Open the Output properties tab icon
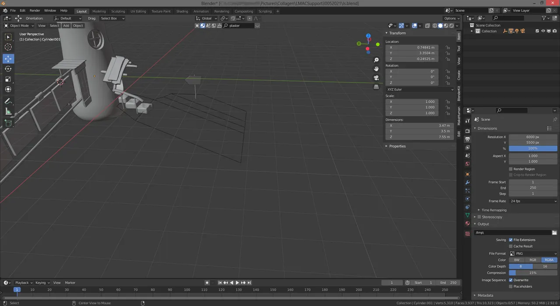The image size is (560, 306). click(x=468, y=139)
